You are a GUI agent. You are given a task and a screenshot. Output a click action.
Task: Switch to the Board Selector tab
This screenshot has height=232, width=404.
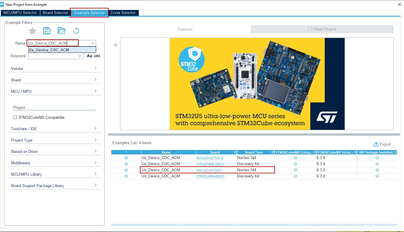[56, 13]
